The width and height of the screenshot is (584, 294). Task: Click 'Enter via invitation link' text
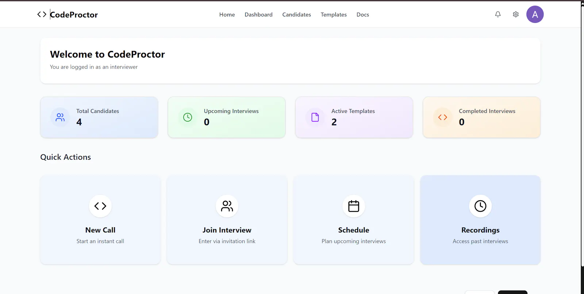tap(227, 241)
